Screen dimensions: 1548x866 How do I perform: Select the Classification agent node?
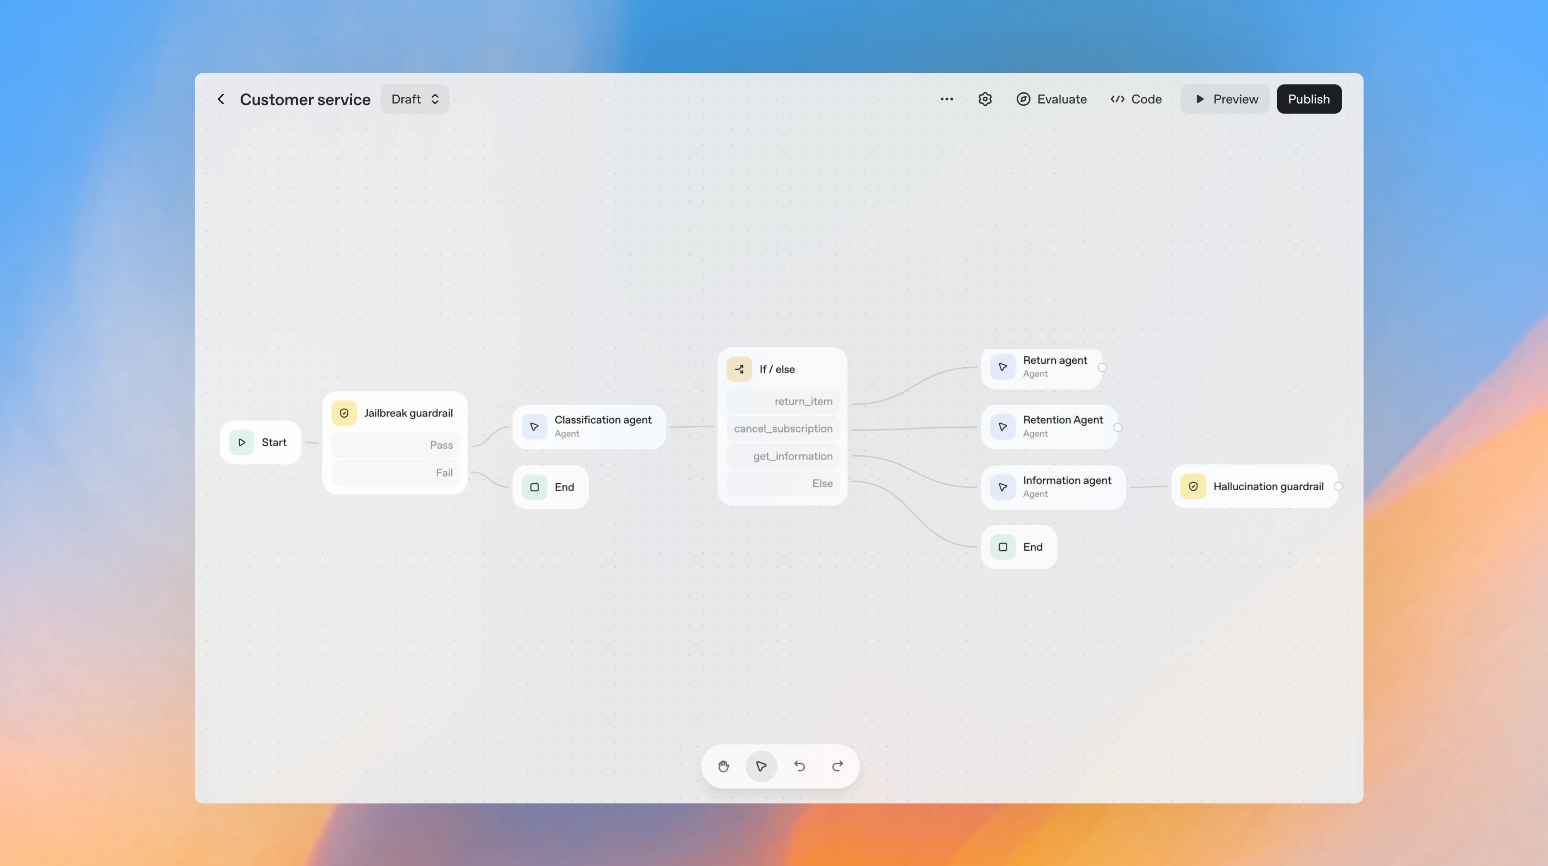(589, 426)
